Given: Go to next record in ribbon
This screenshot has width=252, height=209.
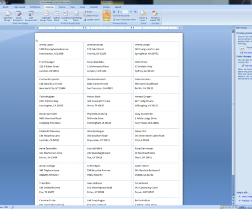Looking at the screenshot, I should pyautogui.click(x=131, y=12).
